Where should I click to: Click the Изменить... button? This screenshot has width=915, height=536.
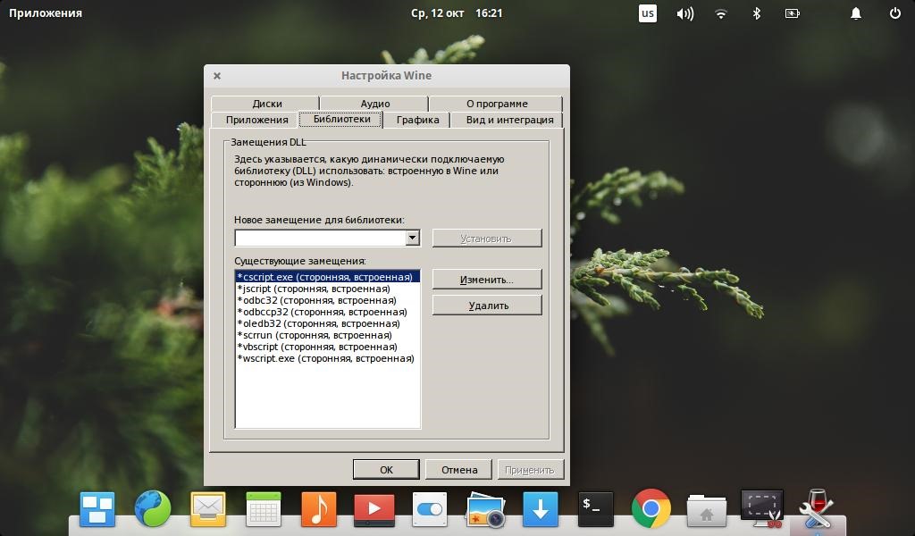pyautogui.click(x=487, y=280)
